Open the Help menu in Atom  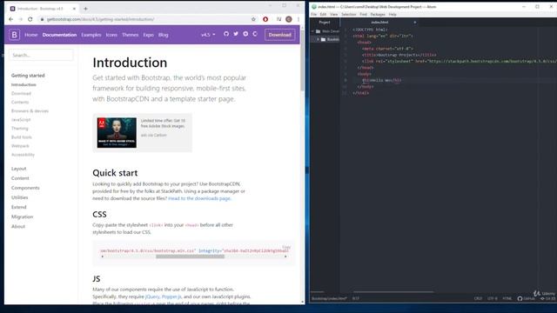(x=393, y=14)
